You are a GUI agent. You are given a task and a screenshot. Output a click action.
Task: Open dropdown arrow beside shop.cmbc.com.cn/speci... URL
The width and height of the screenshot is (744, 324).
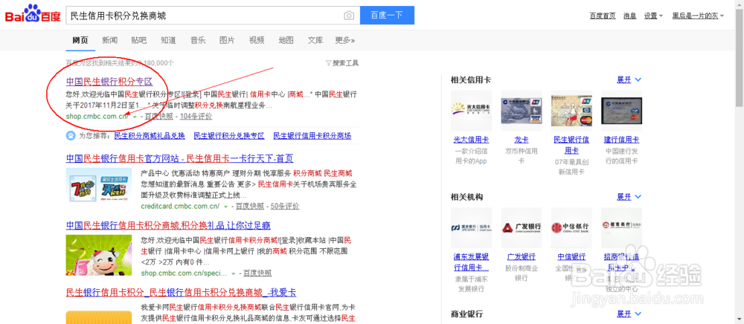[x=234, y=273]
